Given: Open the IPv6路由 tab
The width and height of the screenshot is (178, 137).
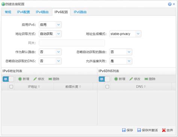Looking at the screenshot, I should click(x=80, y=12).
